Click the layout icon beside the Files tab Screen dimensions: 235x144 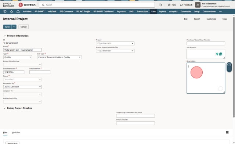(227, 132)
